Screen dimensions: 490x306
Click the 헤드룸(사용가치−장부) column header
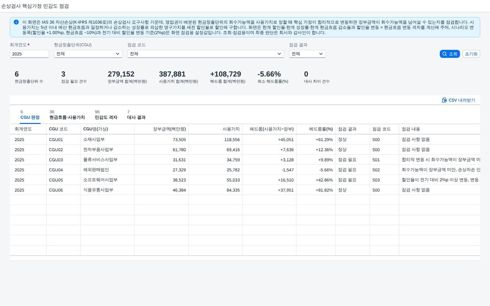[x=269, y=129]
